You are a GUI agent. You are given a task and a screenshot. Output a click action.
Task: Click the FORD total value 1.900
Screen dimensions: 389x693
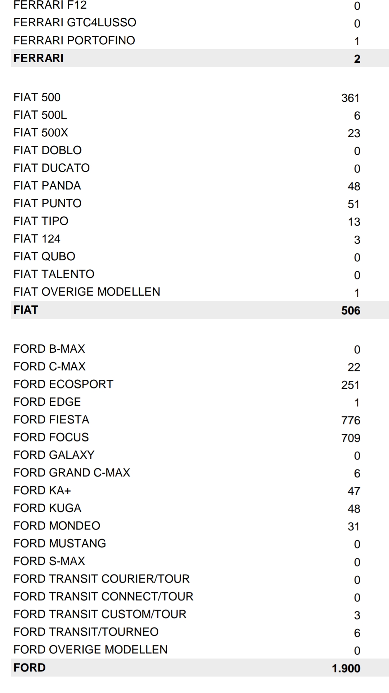click(346, 668)
